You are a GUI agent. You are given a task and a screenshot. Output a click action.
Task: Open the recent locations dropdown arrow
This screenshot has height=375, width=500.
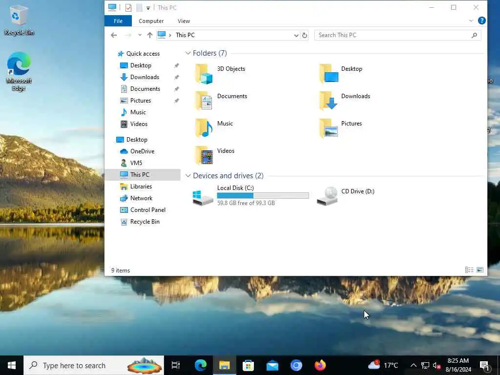tap(140, 35)
